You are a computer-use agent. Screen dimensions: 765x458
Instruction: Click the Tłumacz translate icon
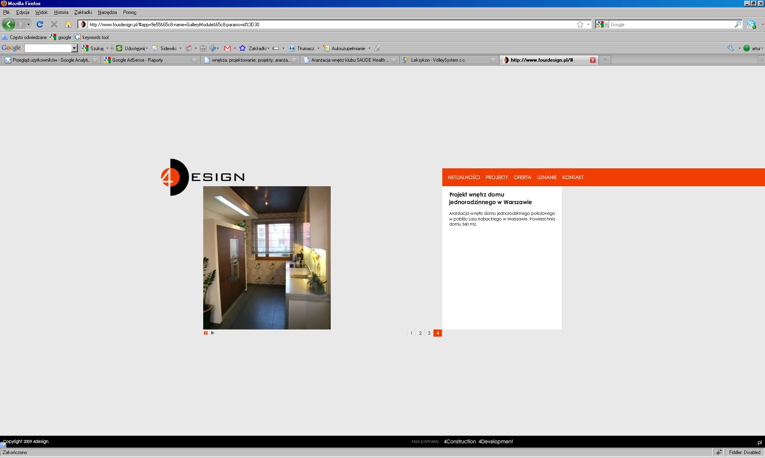(x=292, y=48)
